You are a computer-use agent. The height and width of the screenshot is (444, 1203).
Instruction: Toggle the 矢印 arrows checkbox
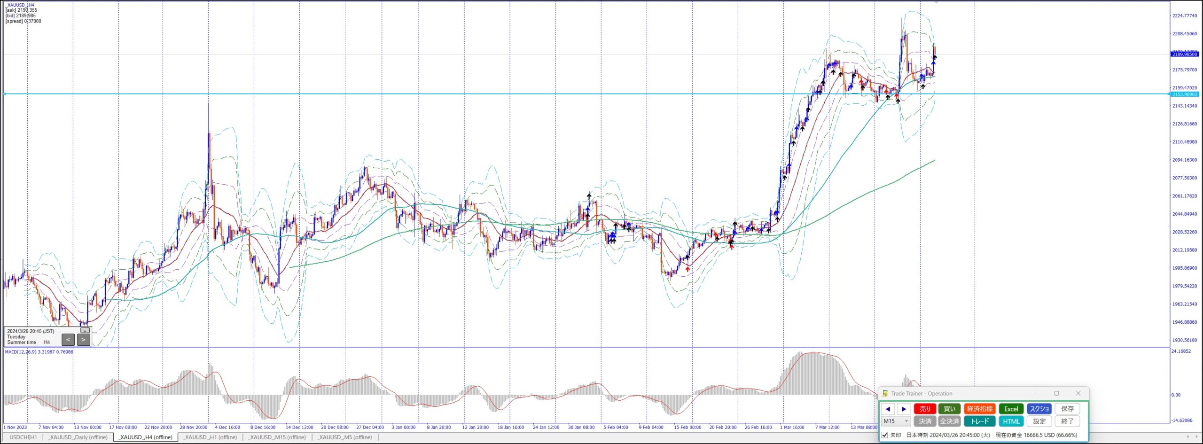(885, 435)
